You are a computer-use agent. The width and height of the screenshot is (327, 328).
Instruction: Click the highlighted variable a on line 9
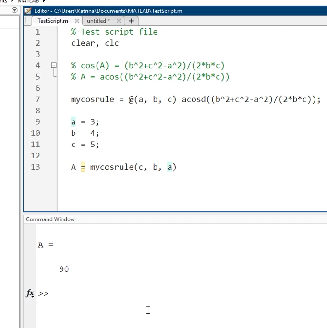click(73, 122)
